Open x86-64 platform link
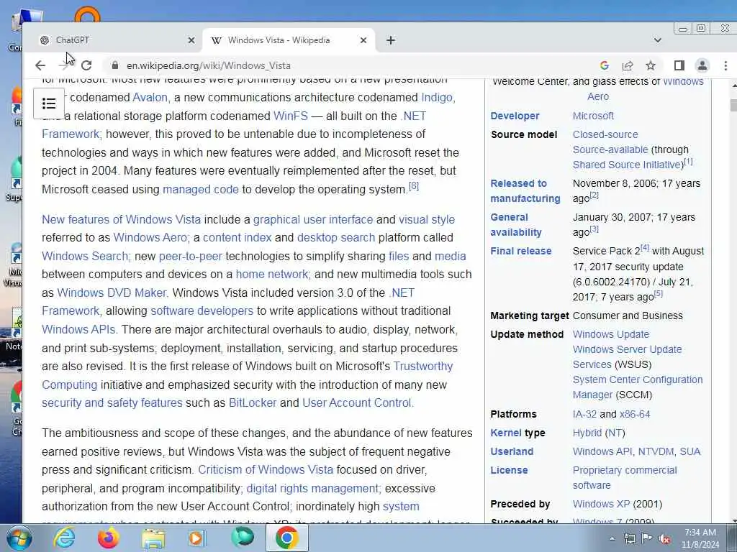737x552 pixels. click(635, 415)
